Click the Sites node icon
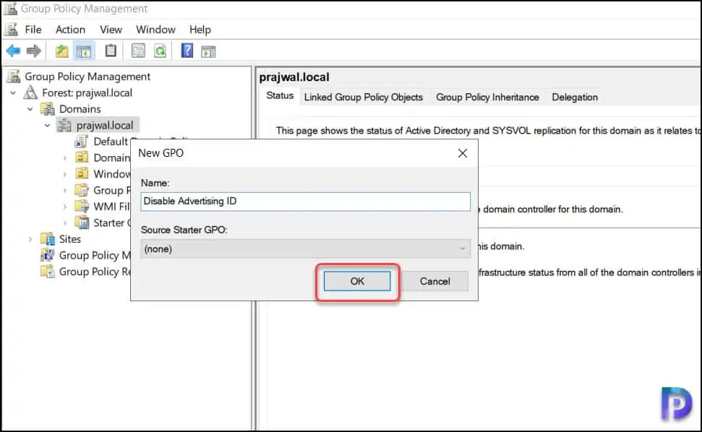This screenshot has height=432, width=702. 48,239
